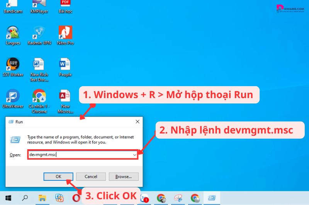The height and width of the screenshot is (205, 309).
Task: Close the Run dialog with X
Action: pyautogui.click(x=138, y=122)
